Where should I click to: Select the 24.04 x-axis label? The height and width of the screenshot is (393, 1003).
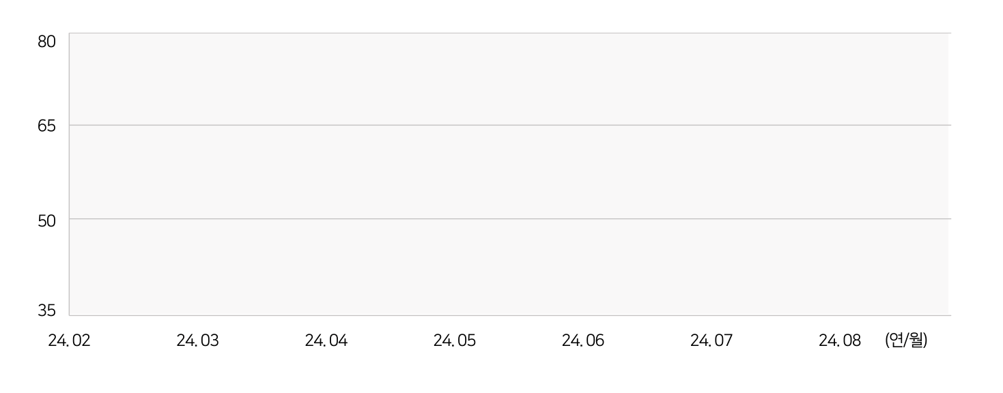tap(326, 340)
